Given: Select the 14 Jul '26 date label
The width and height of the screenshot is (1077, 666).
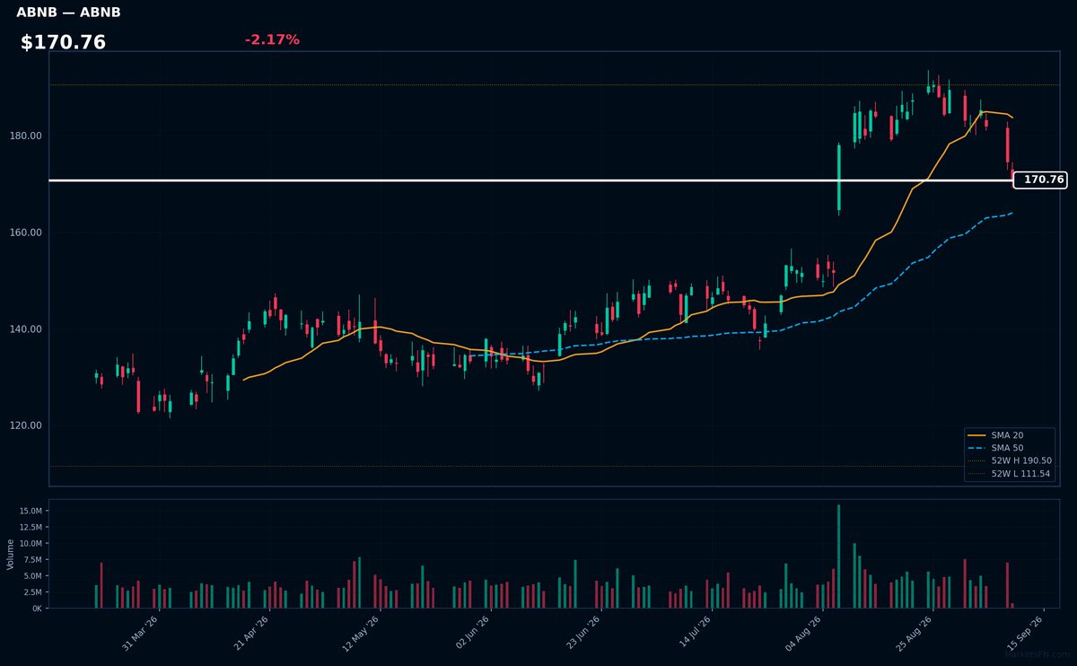Looking at the screenshot, I should [x=693, y=634].
